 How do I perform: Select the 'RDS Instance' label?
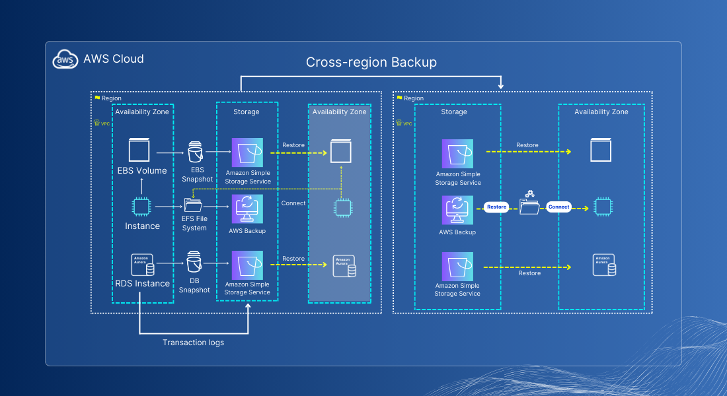[x=142, y=283]
